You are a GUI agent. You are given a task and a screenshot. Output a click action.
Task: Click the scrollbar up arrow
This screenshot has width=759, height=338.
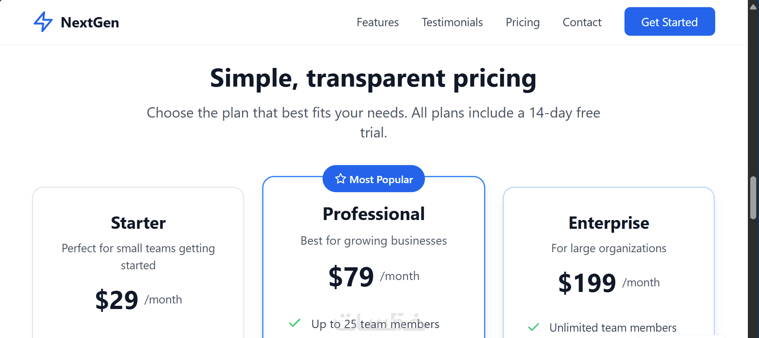coord(753,7)
